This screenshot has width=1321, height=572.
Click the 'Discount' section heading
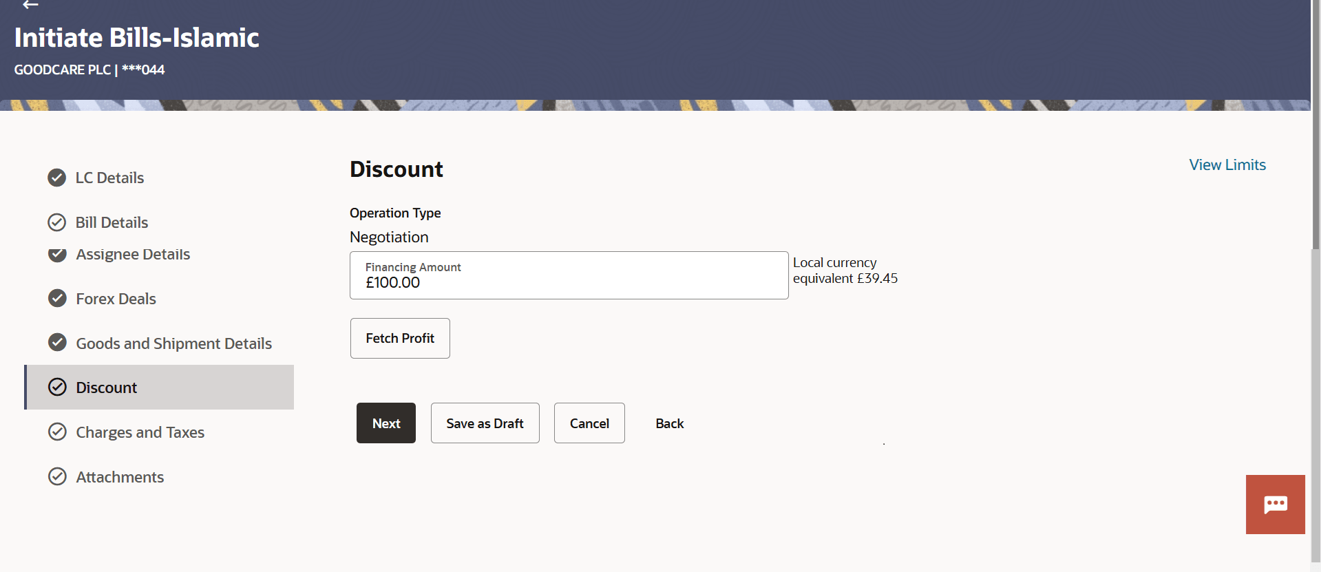tap(397, 169)
